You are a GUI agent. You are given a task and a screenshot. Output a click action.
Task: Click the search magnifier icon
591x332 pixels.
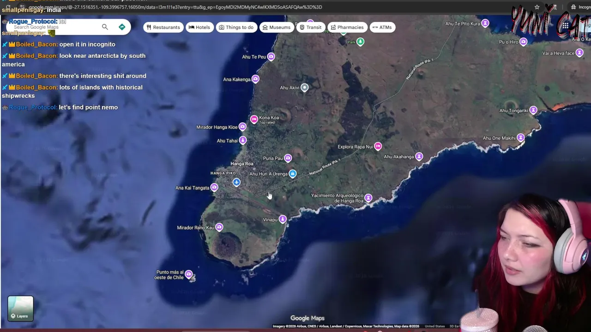[105, 27]
